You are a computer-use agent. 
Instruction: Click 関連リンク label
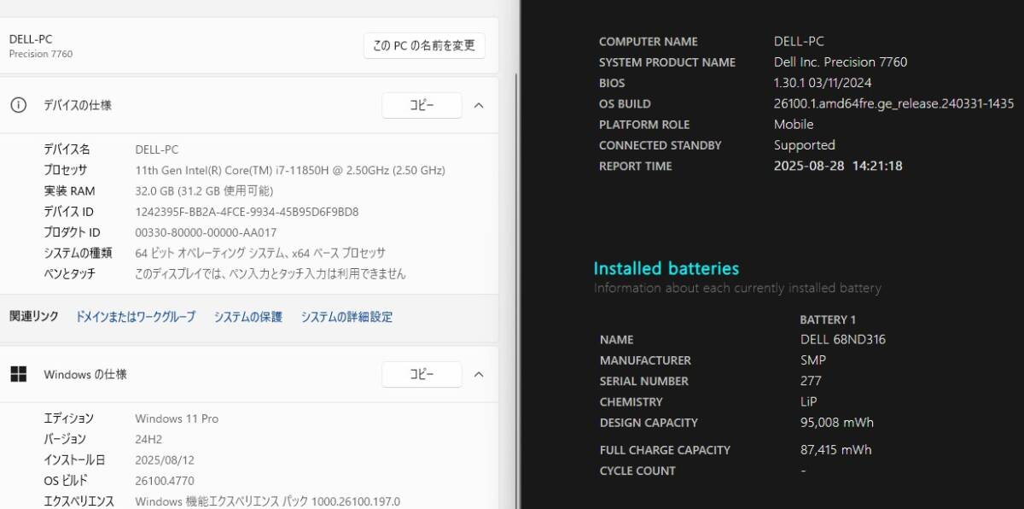(x=34, y=317)
